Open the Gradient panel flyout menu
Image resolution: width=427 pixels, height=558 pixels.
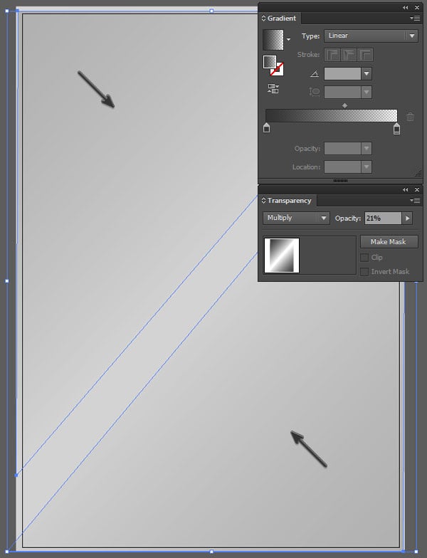(x=415, y=19)
